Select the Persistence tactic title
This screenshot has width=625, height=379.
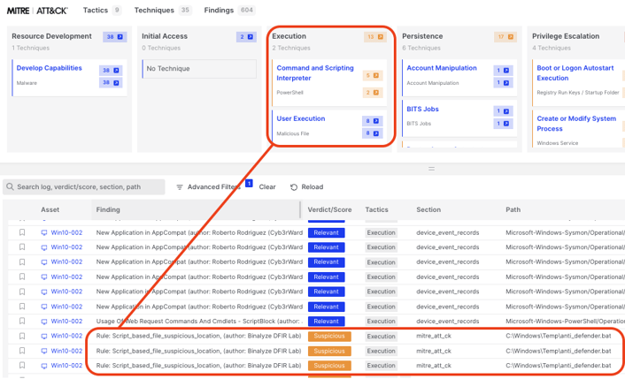tap(422, 36)
